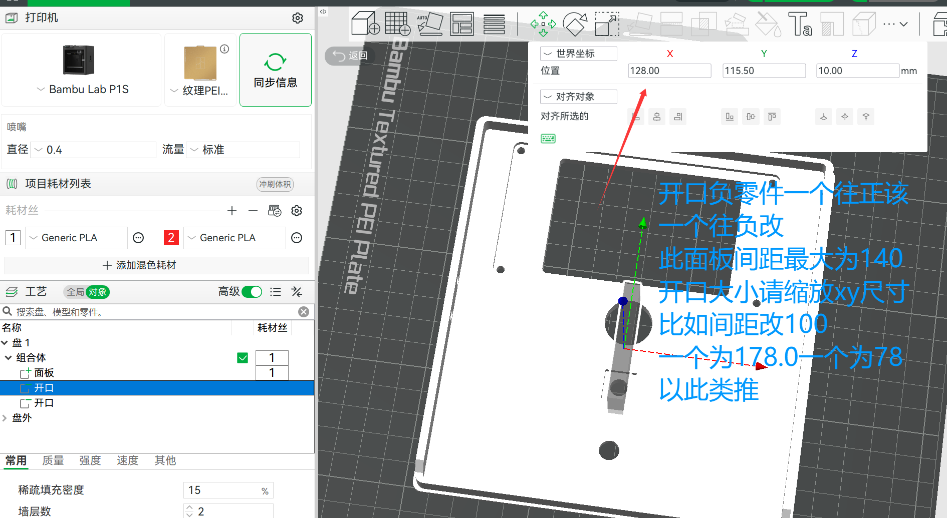Image resolution: width=947 pixels, height=518 pixels.
Task: Edit filament 1 Generic PLA preset
Action: click(138, 238)
